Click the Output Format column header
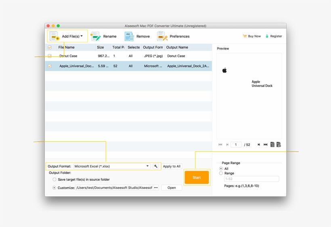Image resolution: width=331 pixels, height=227 pixels. click(x=153, y=47)
